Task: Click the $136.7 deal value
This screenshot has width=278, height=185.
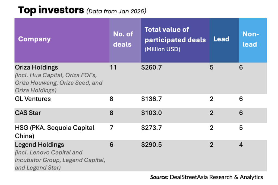Action: click(151, 99)
